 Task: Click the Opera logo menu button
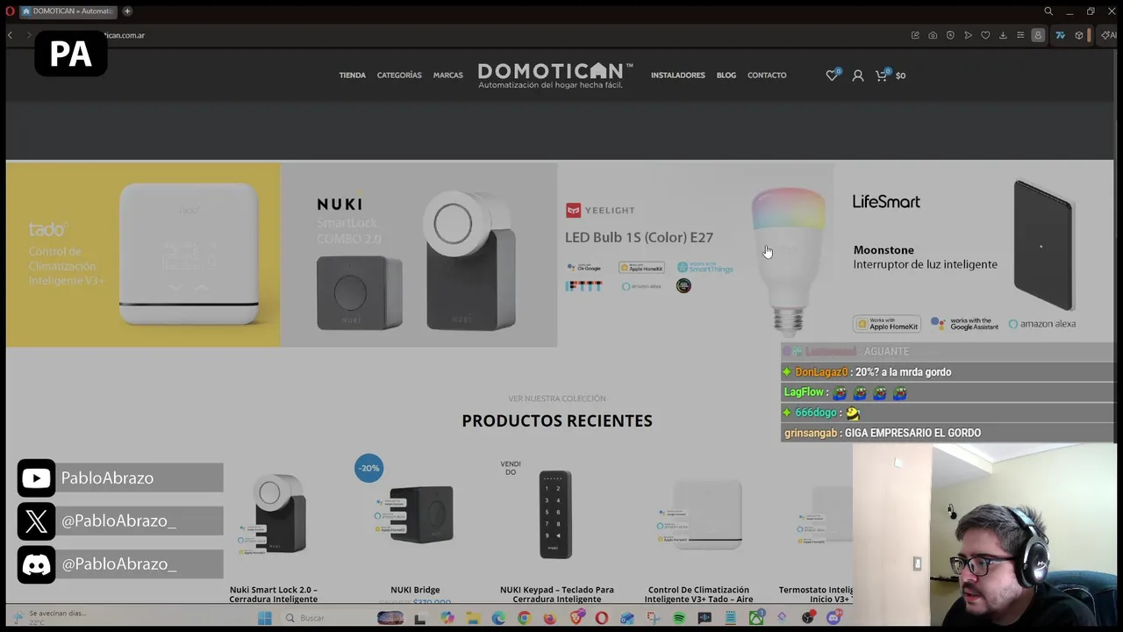(x=11, y=11)
